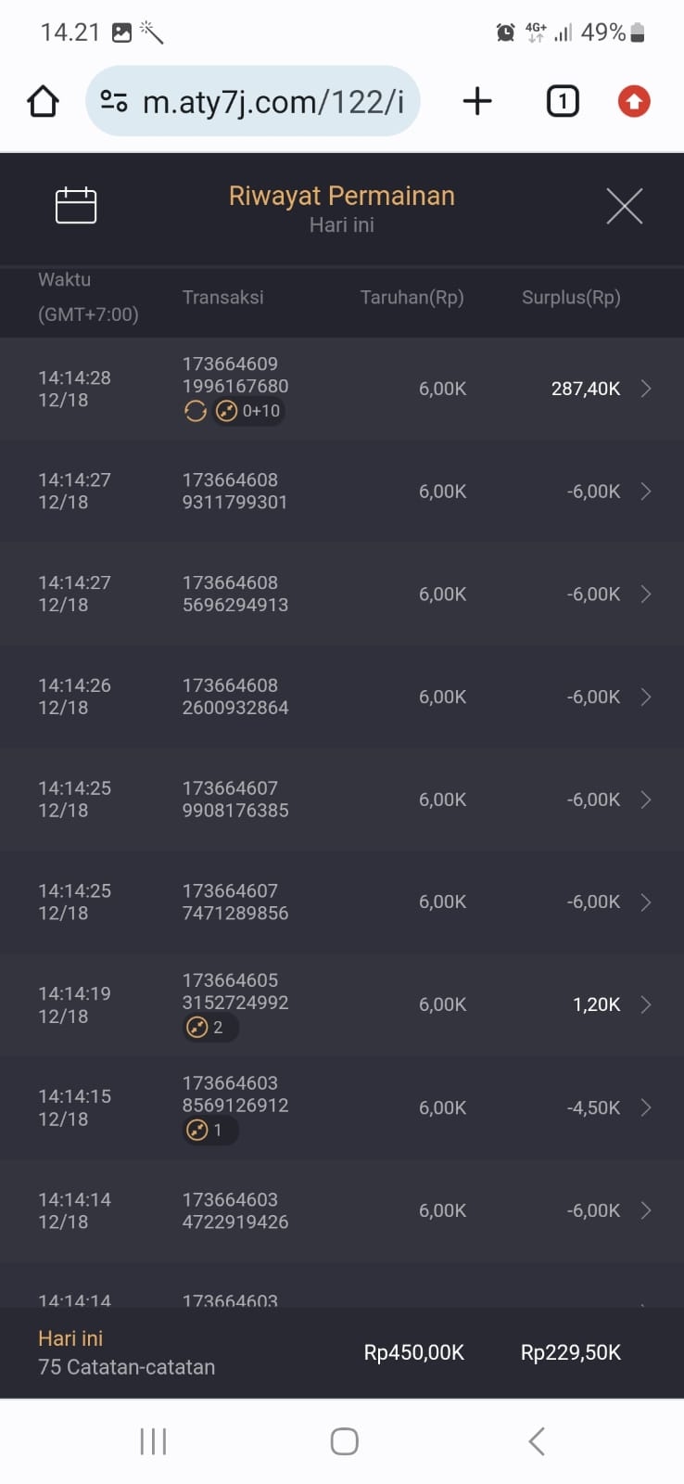Viewport: 684px width, 1484px height.
Task: Open the calendar date picker icon
Action: point(76,205)
